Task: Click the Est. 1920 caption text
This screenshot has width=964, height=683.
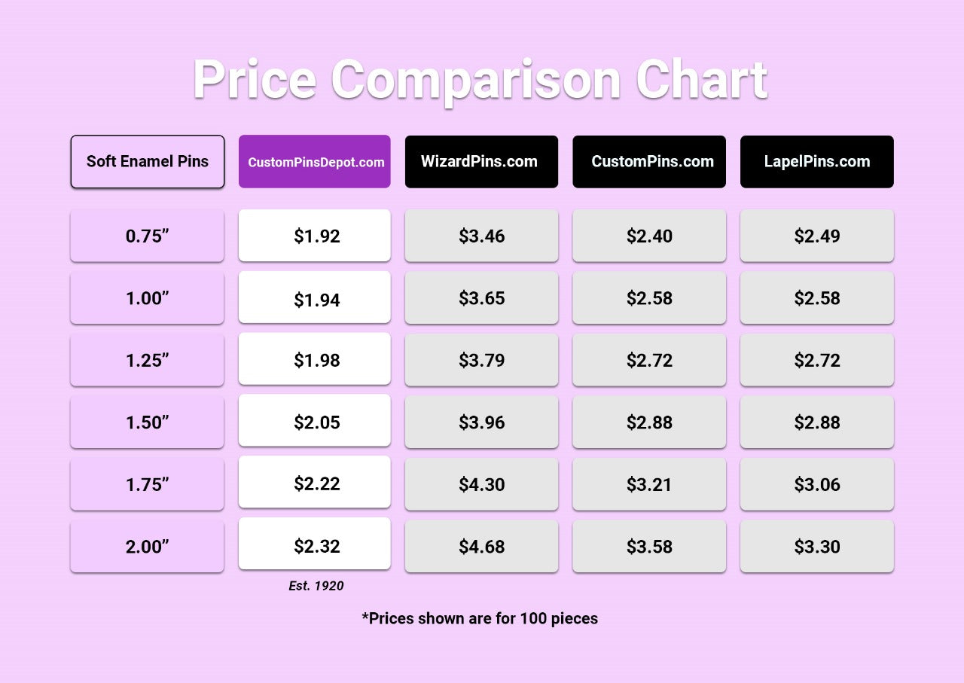Action: pyautogui.click(x=316, y=586)
